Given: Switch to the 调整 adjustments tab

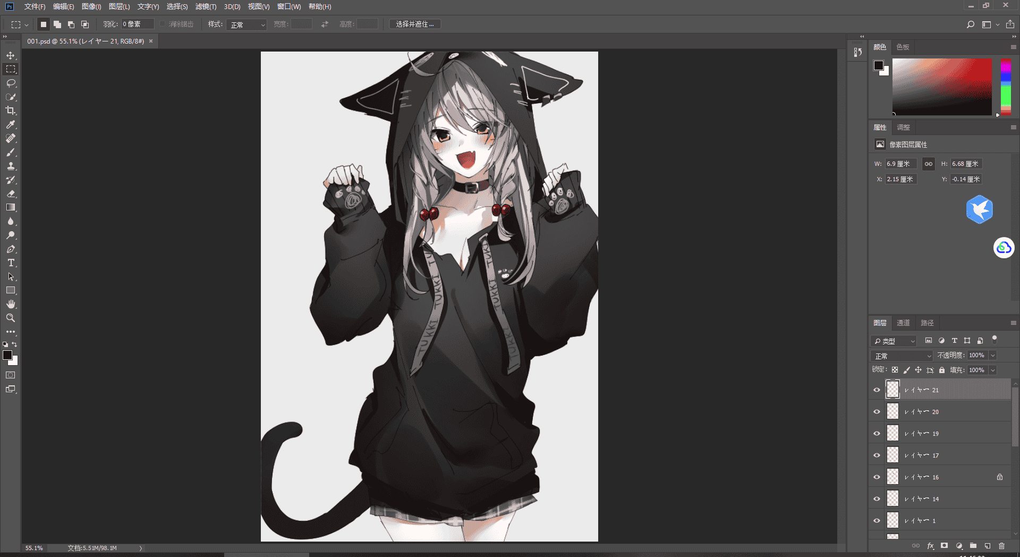Looking at the screenshot, I should pos(903,127).
